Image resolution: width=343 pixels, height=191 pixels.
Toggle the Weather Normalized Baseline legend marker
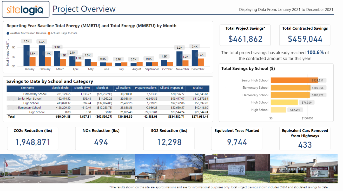[x=8, y=33]
